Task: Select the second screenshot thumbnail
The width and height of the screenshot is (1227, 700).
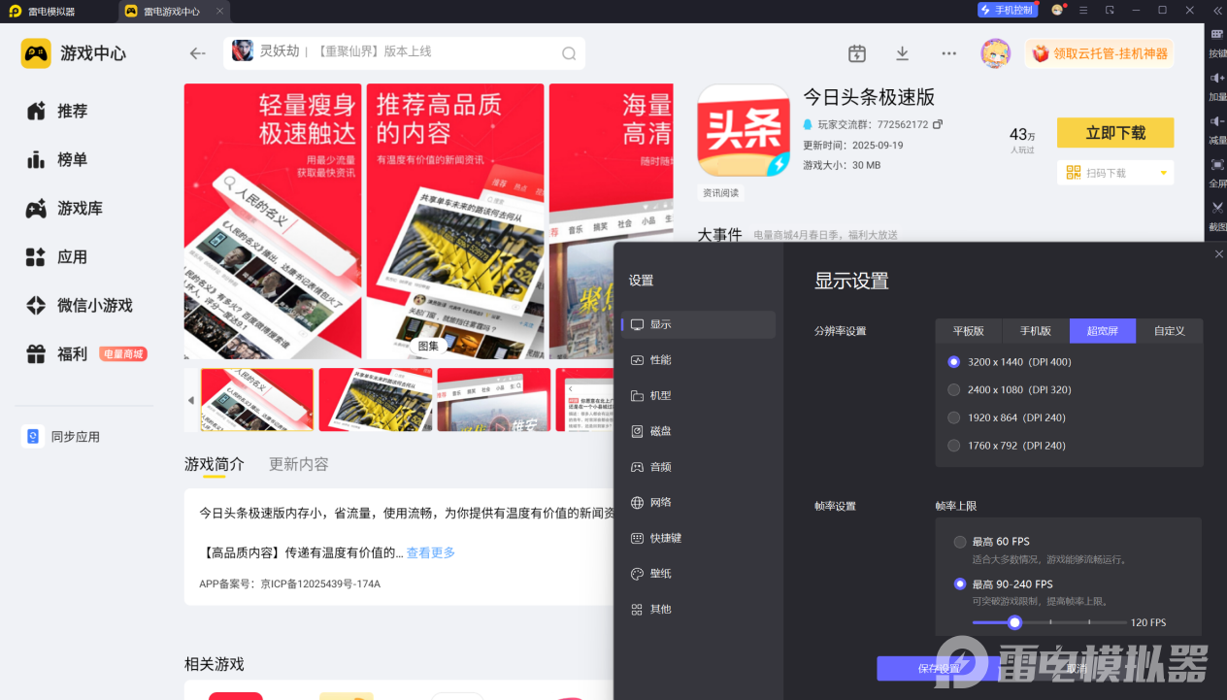Action: point(376,399)
